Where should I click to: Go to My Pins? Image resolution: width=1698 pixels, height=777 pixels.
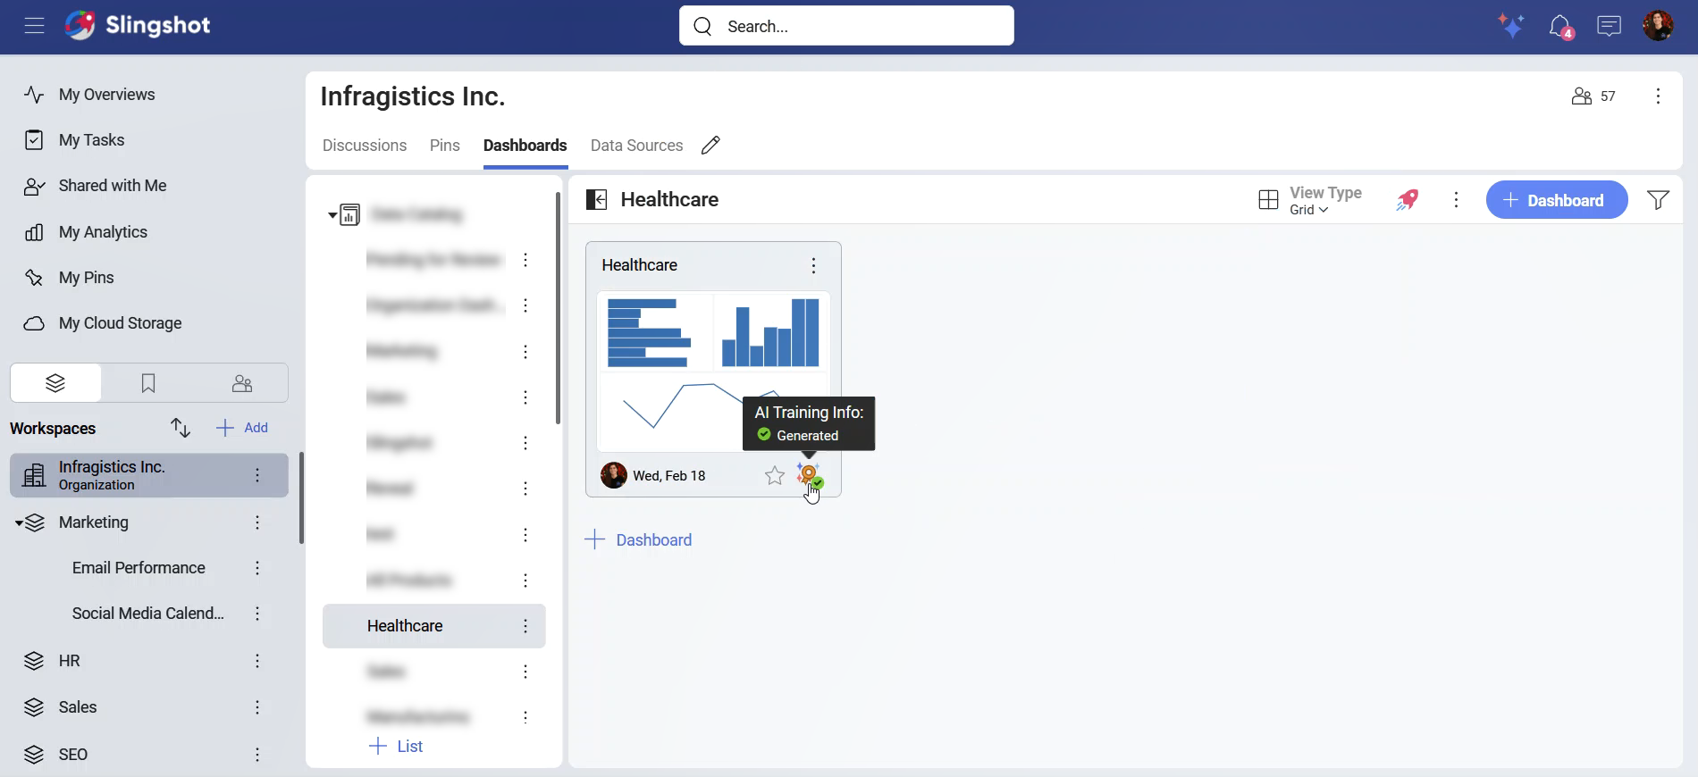click(x=86, y=278)
